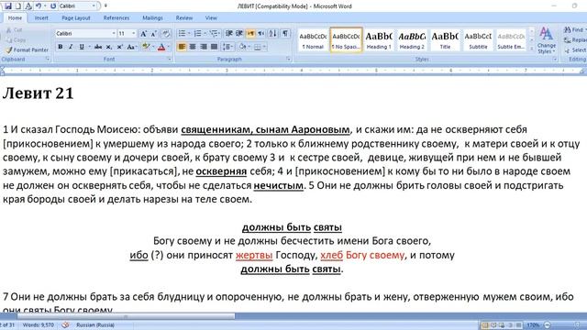Align text left
This screenshot has height=330, width=587.
click(182, 47)
